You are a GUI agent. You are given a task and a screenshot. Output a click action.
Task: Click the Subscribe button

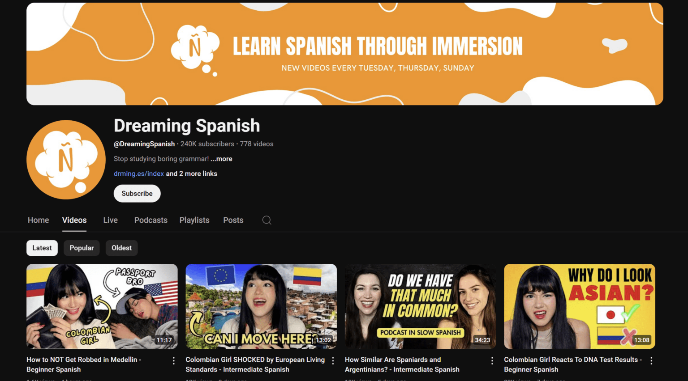click(137, 193)
